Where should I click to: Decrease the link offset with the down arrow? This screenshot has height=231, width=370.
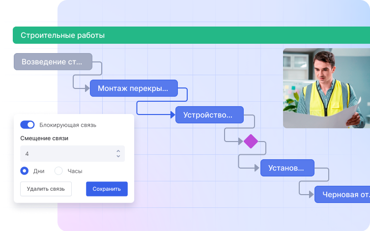tap(118, 156)
